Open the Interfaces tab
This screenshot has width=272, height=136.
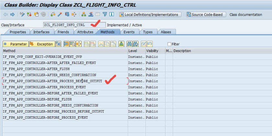[41, 32]
